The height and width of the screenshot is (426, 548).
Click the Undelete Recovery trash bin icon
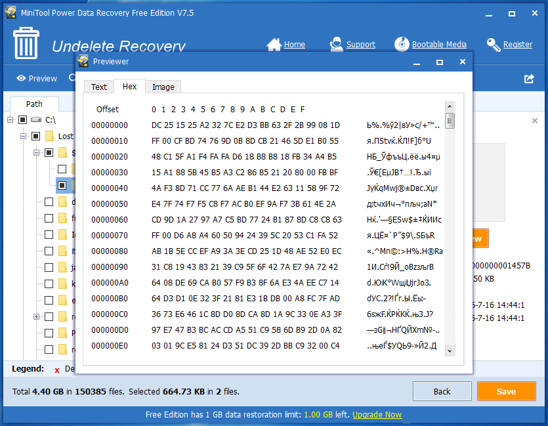coord(26,43)
